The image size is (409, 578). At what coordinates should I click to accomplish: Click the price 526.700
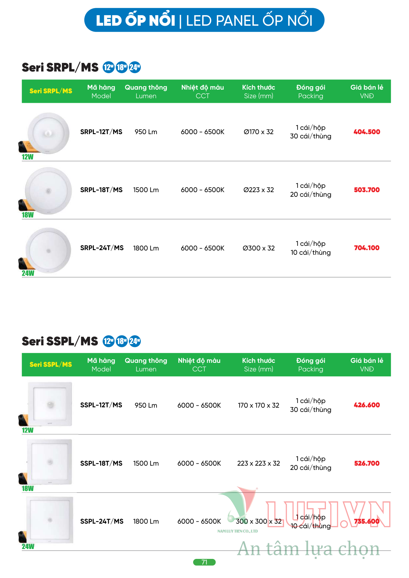coord(367,463)
